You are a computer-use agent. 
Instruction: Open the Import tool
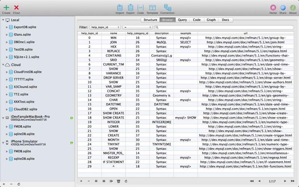[120, 7]
